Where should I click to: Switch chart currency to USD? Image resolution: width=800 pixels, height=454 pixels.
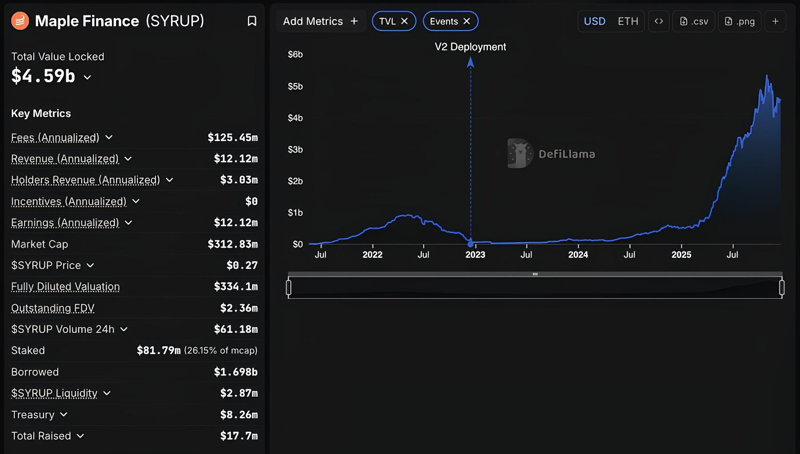click(595, 21)
